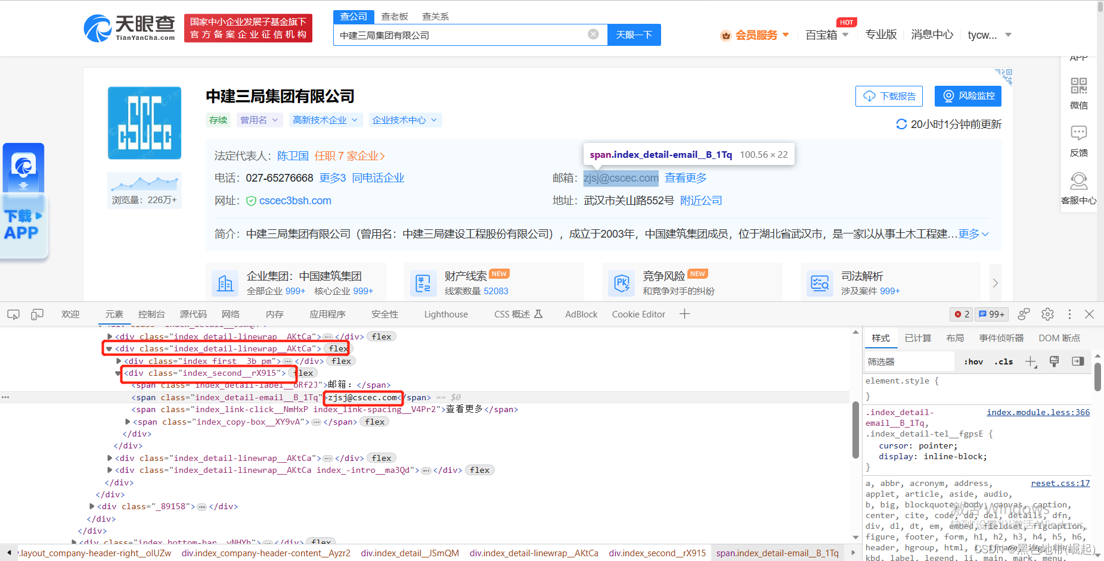The height and width of the screenshot is (561, 1104).
Task: Open the Cookie Editor DevTools tab
Action: click(x=638, y=314)
